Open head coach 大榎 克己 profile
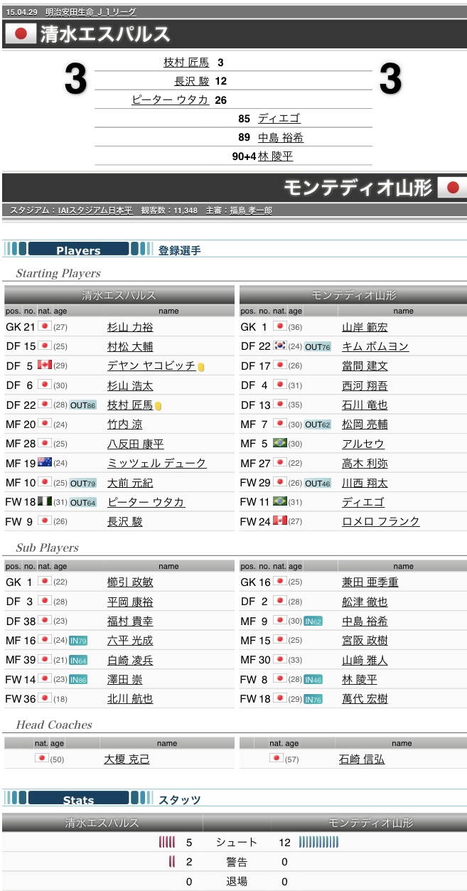 [127, 759]
